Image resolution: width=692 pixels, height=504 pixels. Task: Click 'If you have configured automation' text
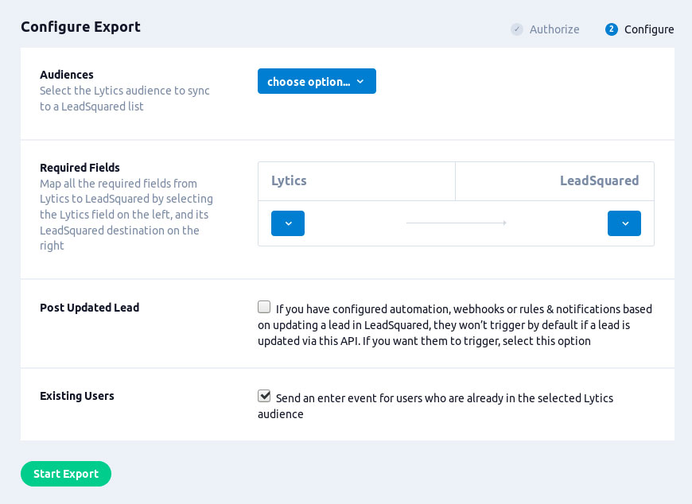point(455,325)
